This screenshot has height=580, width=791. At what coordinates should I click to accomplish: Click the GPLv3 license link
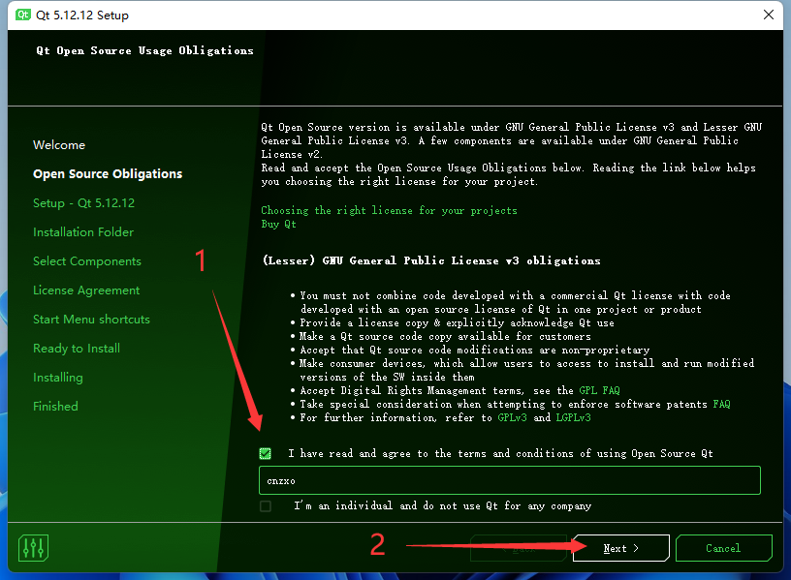coord(511,417)
